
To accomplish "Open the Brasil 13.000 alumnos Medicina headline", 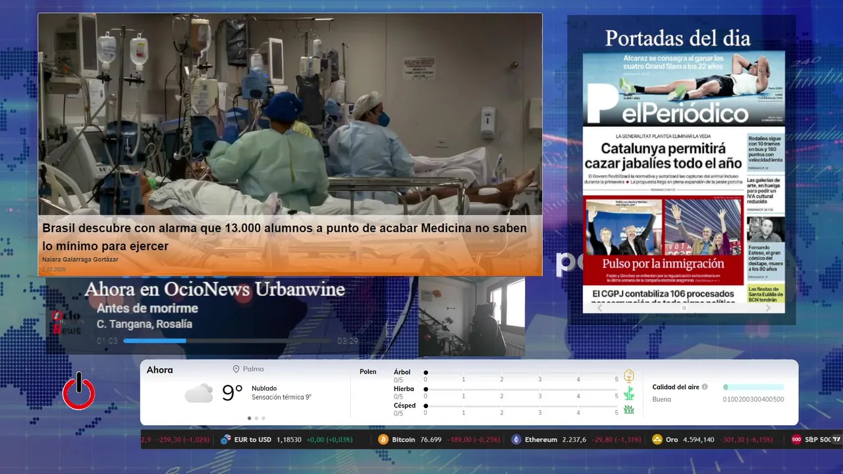I will 285,237.
